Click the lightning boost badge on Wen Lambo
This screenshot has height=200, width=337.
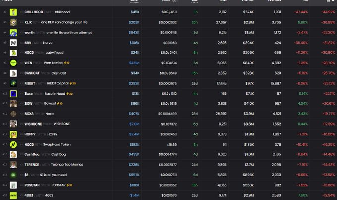pos(67,63)
